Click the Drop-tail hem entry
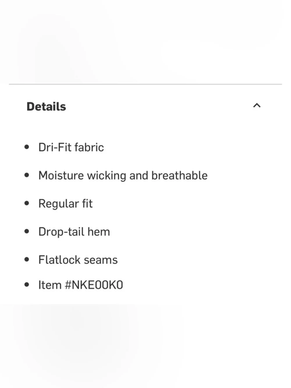Viewport: 291px width, 388px height. point(74,232)
